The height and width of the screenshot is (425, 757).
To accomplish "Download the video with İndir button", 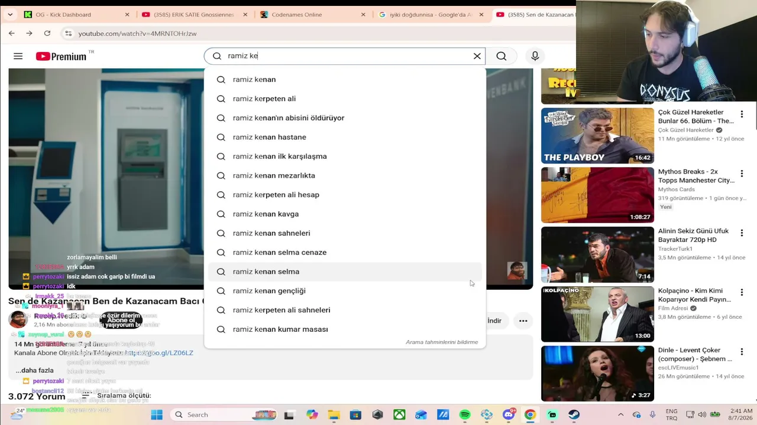I will 494,321.
